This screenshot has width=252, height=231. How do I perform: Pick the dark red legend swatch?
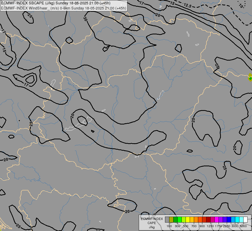208,220
